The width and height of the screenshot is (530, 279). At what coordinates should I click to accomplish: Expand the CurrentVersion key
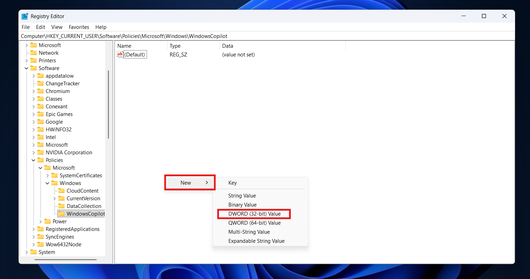54,199
